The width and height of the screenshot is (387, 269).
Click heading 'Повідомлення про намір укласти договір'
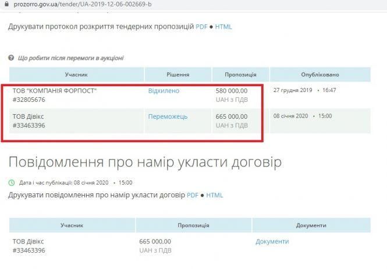tap(145, 162)
